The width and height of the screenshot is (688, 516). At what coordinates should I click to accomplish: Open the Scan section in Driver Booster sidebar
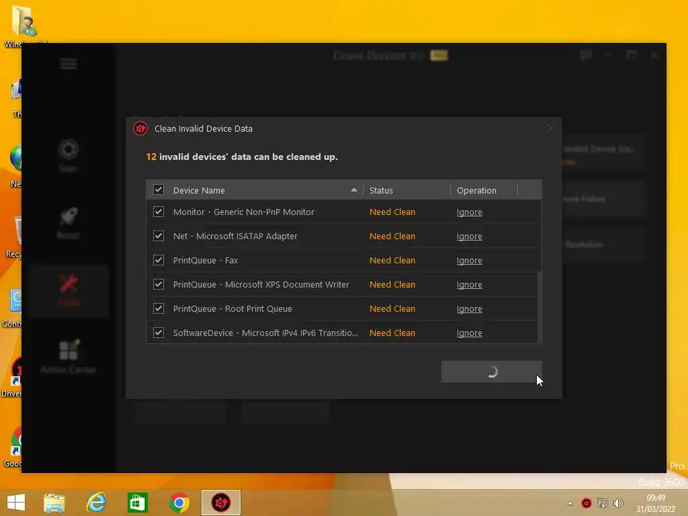point(69,155)
